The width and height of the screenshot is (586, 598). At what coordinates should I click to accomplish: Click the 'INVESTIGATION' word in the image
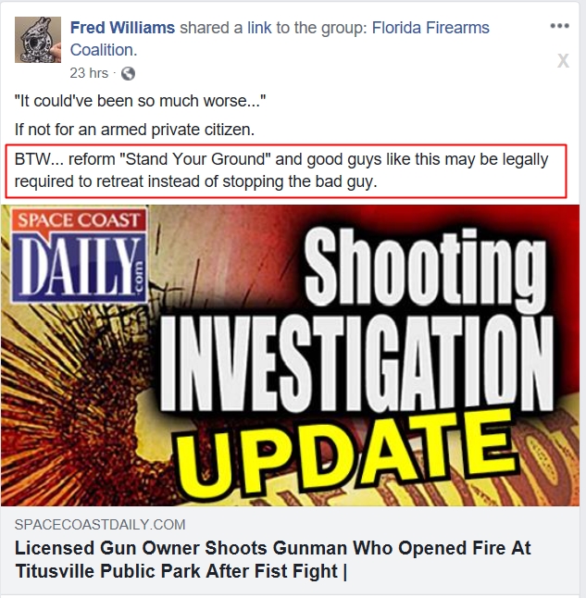[356, 363]
